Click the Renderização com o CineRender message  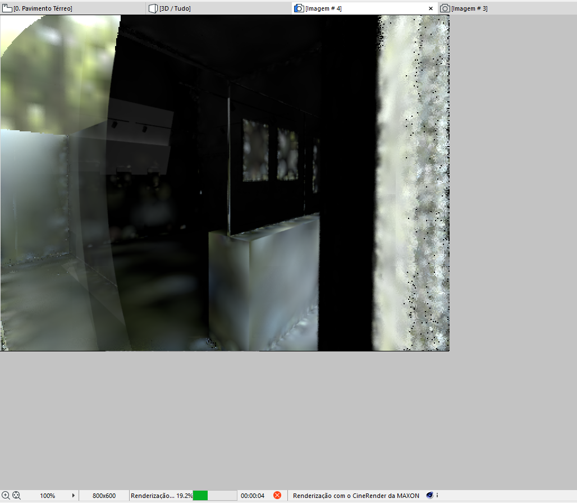tap(355, 495)
